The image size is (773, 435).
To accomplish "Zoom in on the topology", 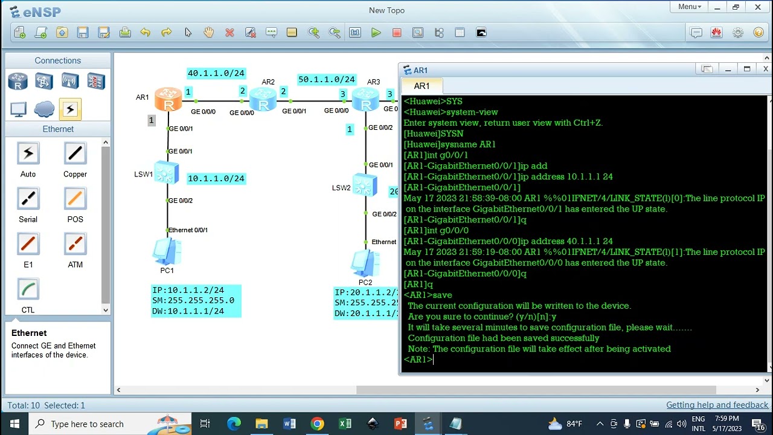I will point(313,33).
